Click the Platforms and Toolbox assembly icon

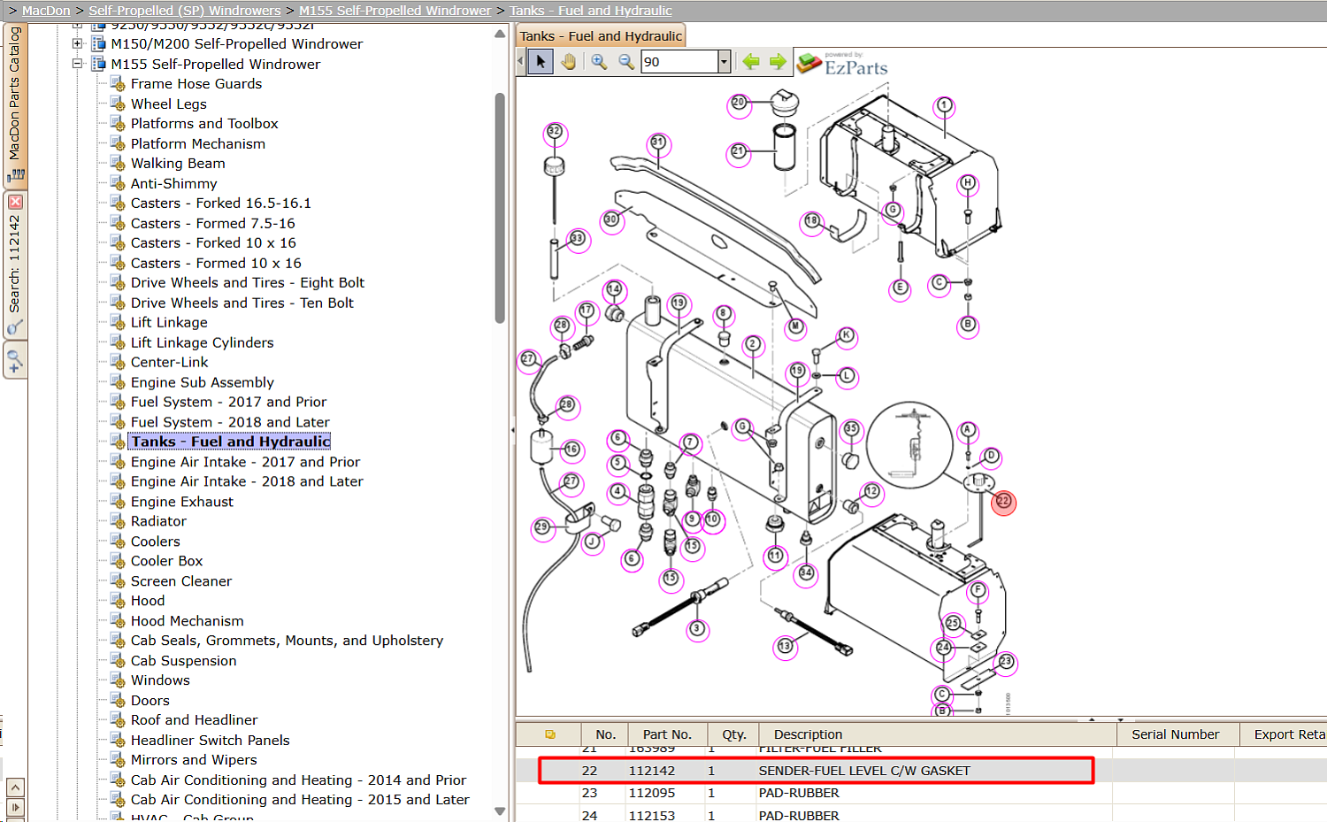pyautogui.click(x=118, y=124)
